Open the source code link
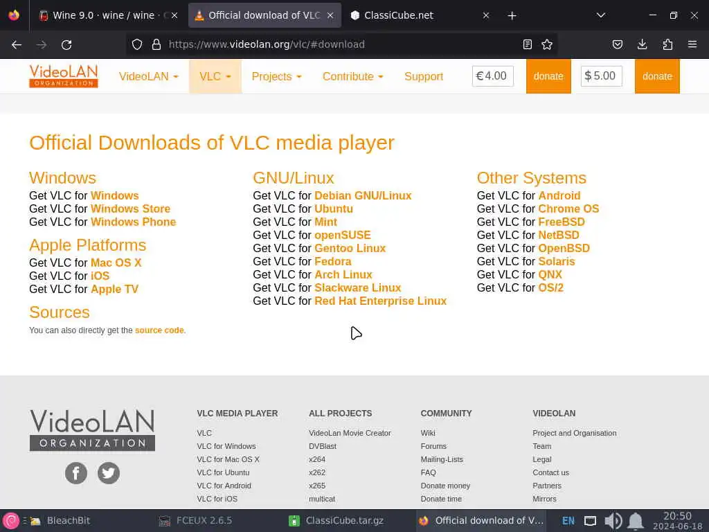 pos(160,330)
